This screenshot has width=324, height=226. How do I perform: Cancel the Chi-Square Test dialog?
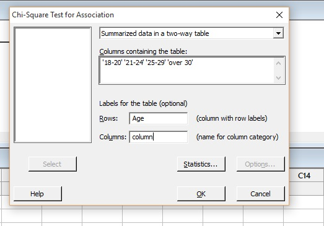pyautogui.click(x=260, y=194)
